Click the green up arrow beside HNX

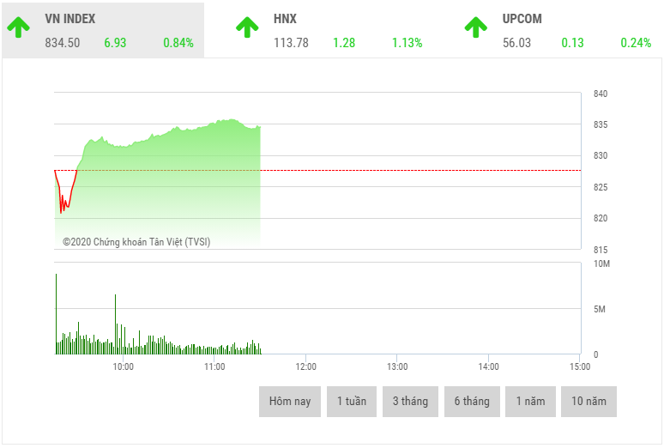[x=247, y=27]
